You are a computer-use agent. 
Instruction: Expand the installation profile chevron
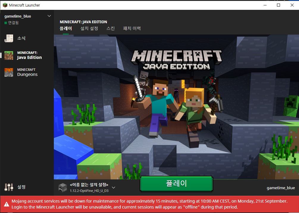[113, 188]
